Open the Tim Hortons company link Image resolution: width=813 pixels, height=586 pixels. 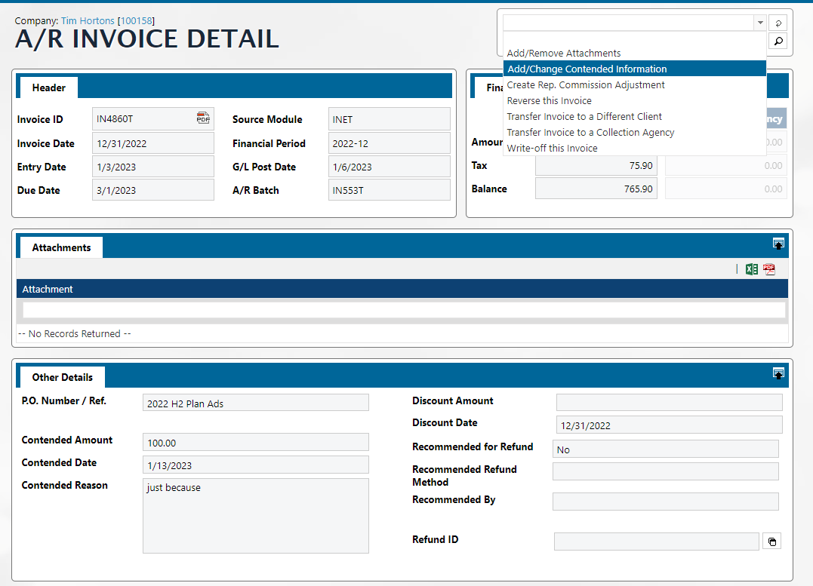pos(88,20)
